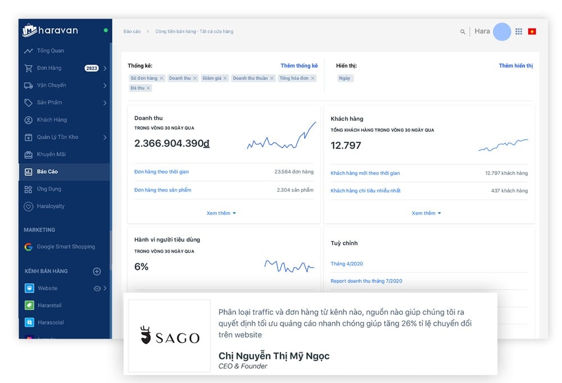Open the Khách Hàng menu item

65,120
